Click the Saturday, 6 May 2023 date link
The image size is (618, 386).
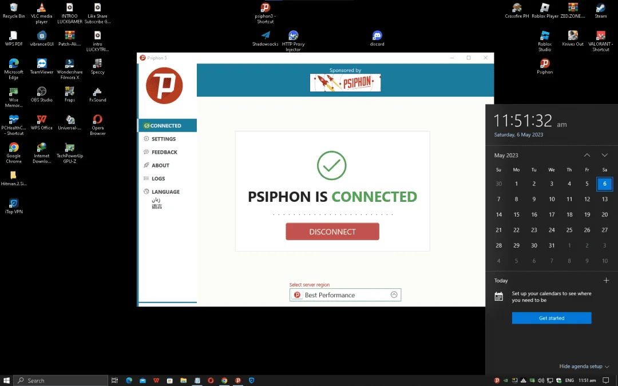[518, 135]
